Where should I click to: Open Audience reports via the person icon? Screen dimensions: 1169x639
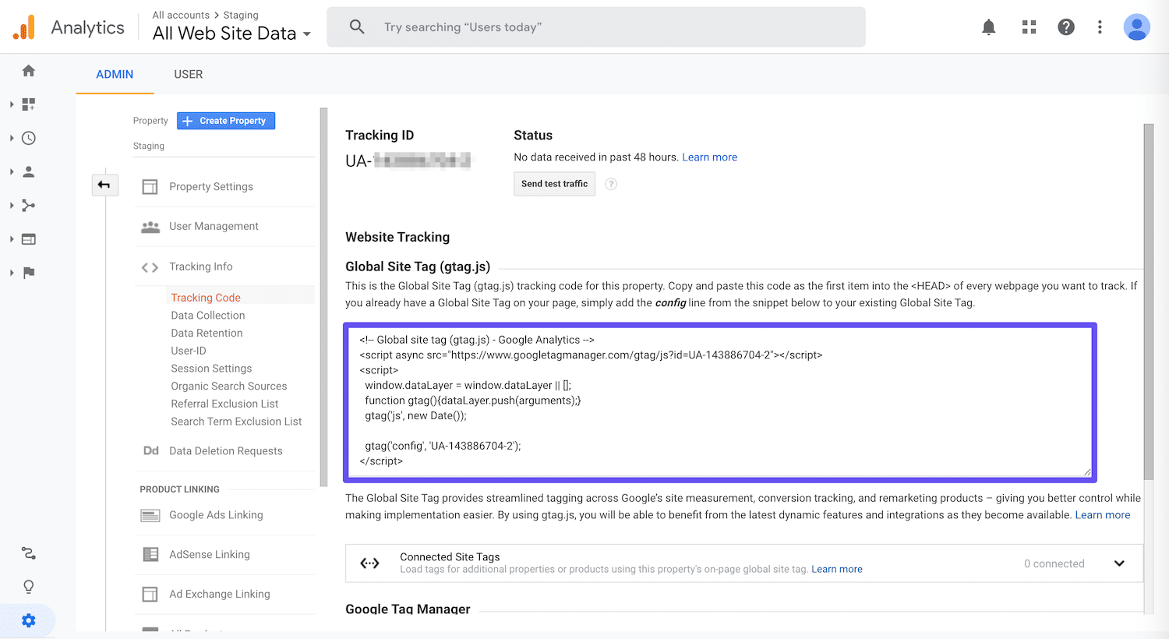tap(28, 171)
